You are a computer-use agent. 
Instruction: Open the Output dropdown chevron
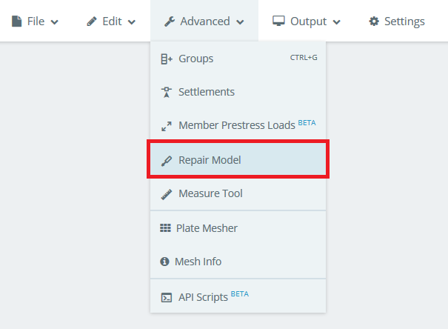tap(337, 22)
